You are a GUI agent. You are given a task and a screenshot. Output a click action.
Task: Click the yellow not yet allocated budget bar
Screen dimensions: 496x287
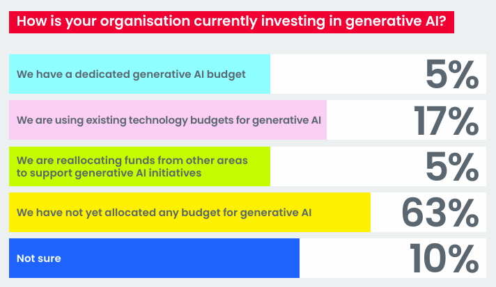(x=189, y=212)
